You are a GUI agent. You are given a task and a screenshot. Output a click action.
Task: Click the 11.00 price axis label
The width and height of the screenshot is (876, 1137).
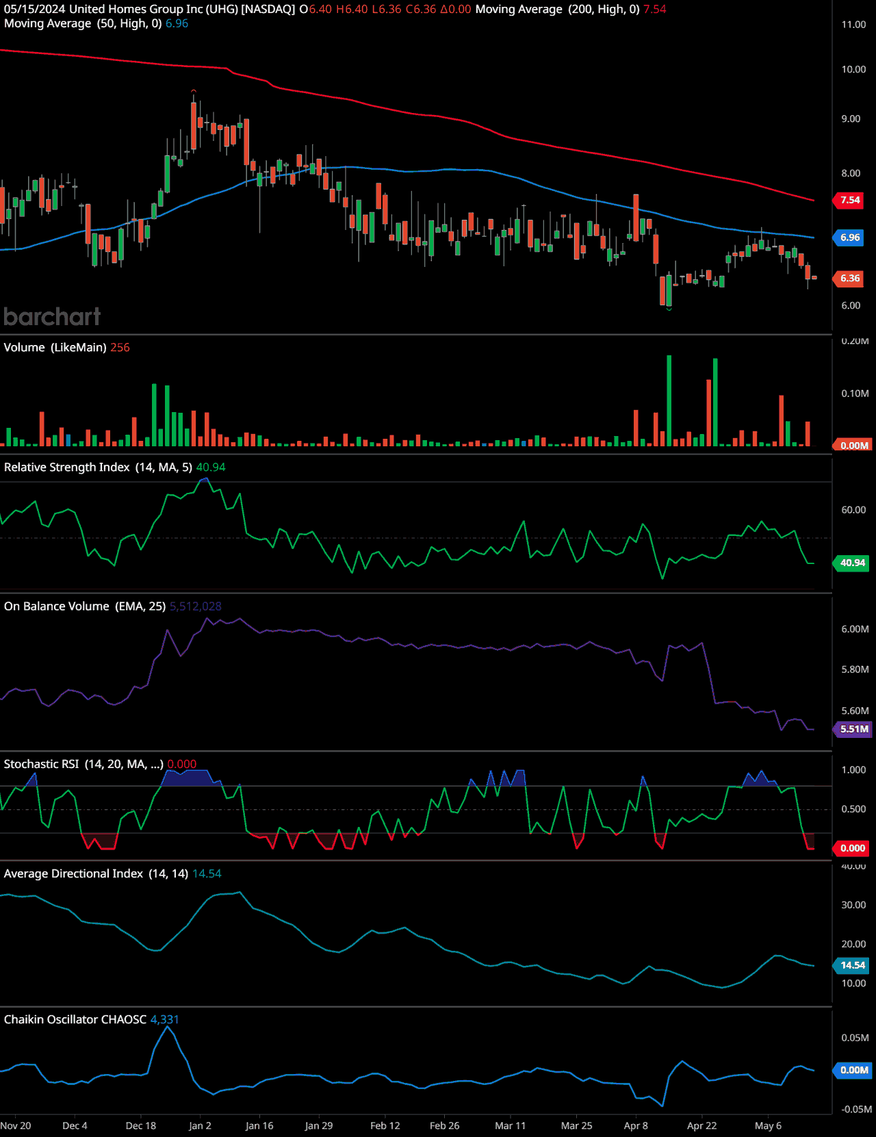coord(853,25)
